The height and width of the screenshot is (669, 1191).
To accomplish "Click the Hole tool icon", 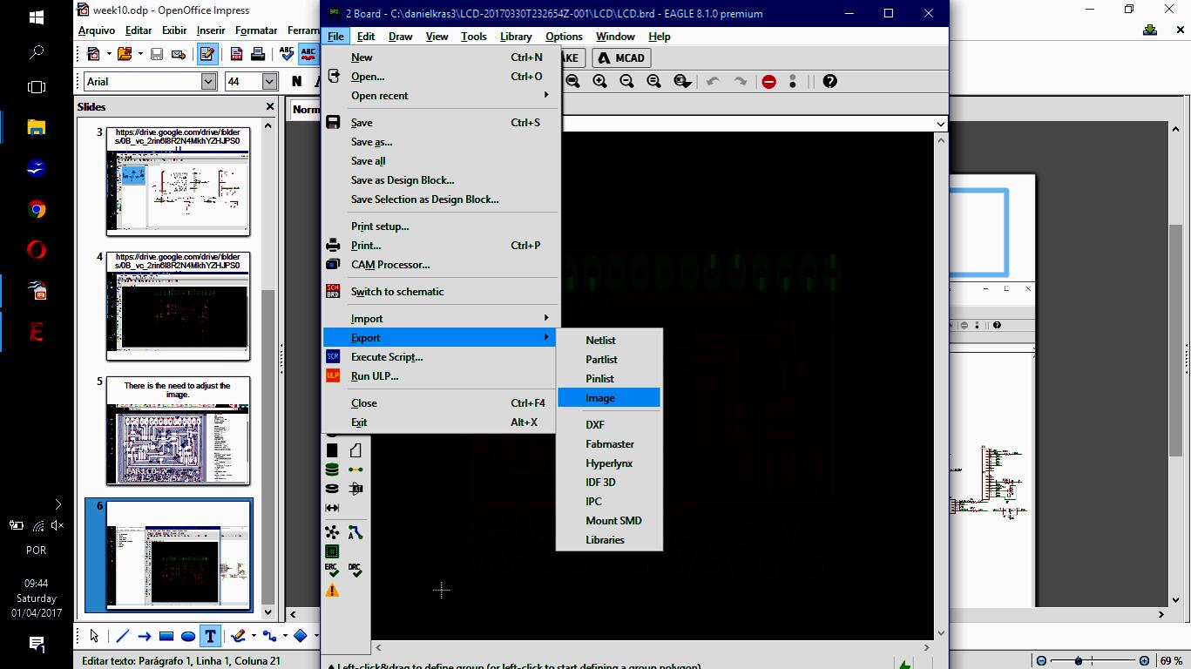I will point(332,489).
